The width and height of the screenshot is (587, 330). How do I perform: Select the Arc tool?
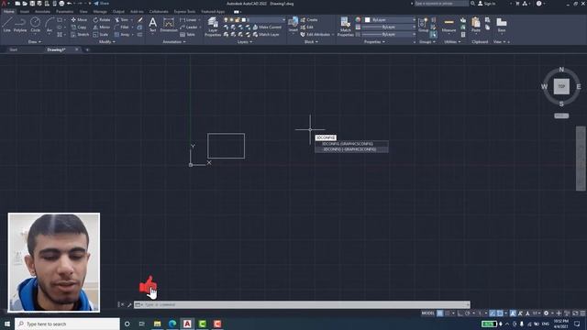pyautogui.click(x=50, y=25)
